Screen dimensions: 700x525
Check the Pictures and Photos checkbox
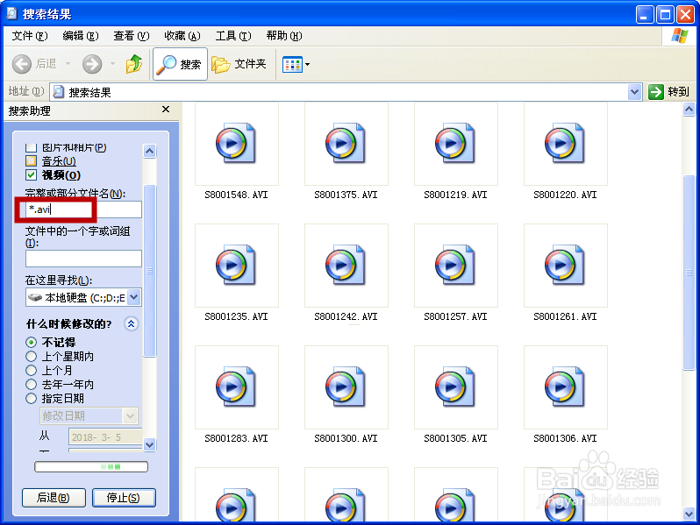tap(31, 147)
